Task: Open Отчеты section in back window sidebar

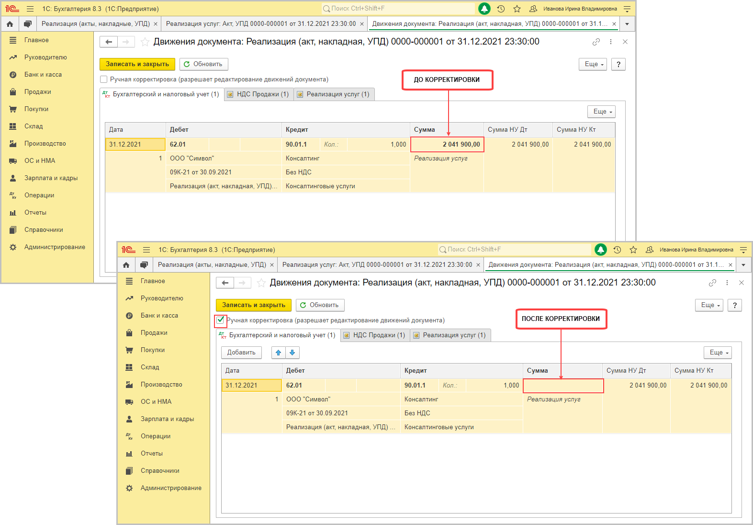Action: 35,213
